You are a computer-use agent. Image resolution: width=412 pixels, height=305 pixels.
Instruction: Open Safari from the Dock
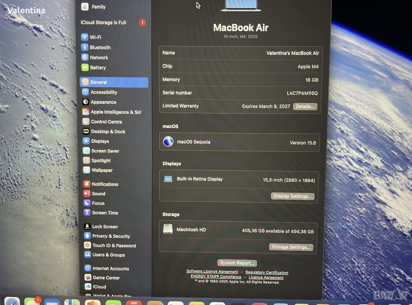click(12, 301)
